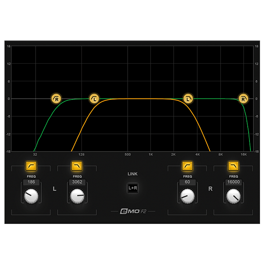Screen dimensions: 264x264
Task: Click the L channel label
Action: pyautogui.click(x=55, y=189)
